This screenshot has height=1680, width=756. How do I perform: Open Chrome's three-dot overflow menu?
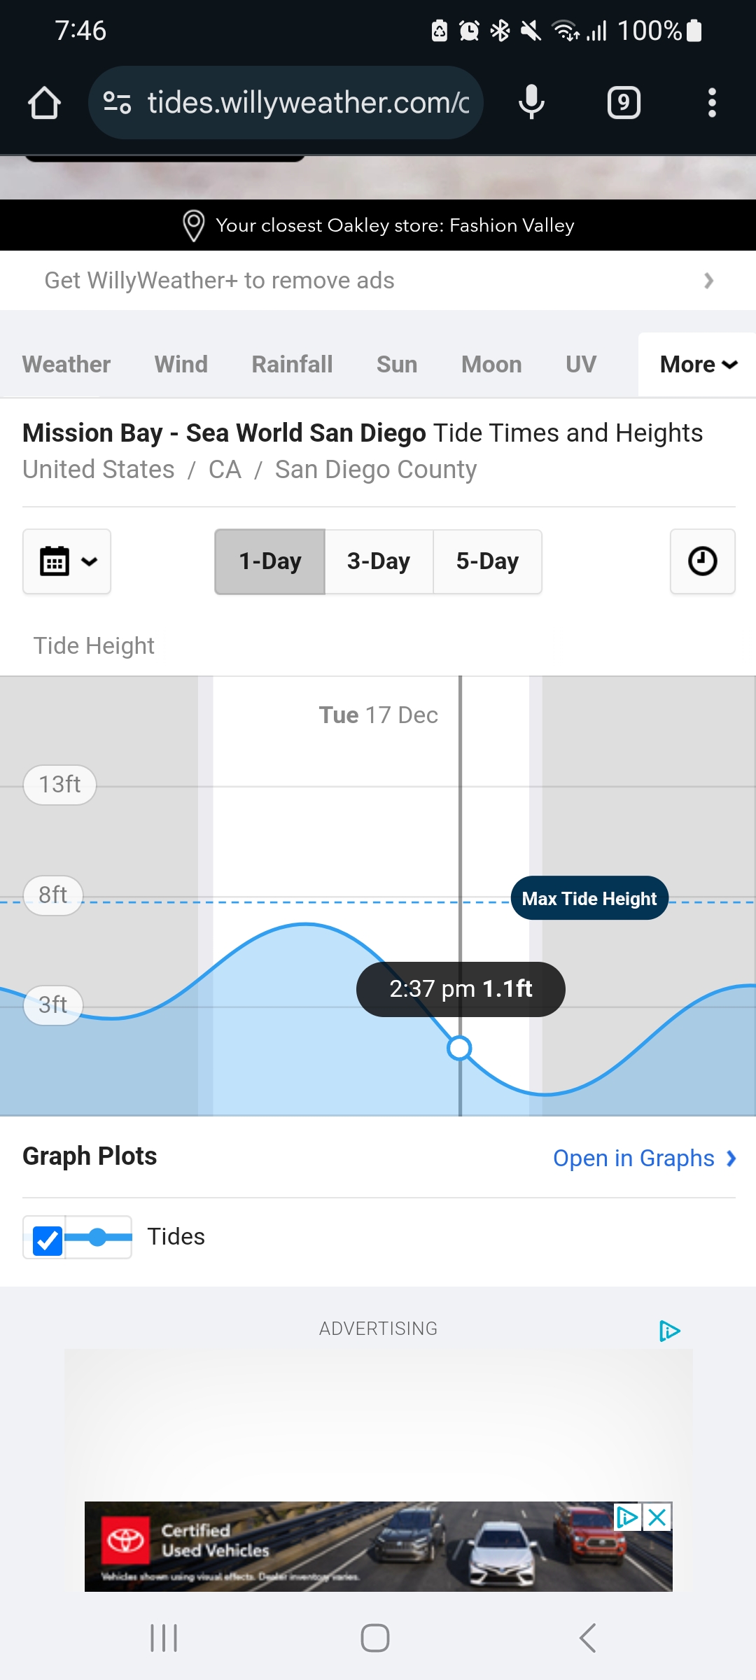pyautogui.click(x=712, y=103)
